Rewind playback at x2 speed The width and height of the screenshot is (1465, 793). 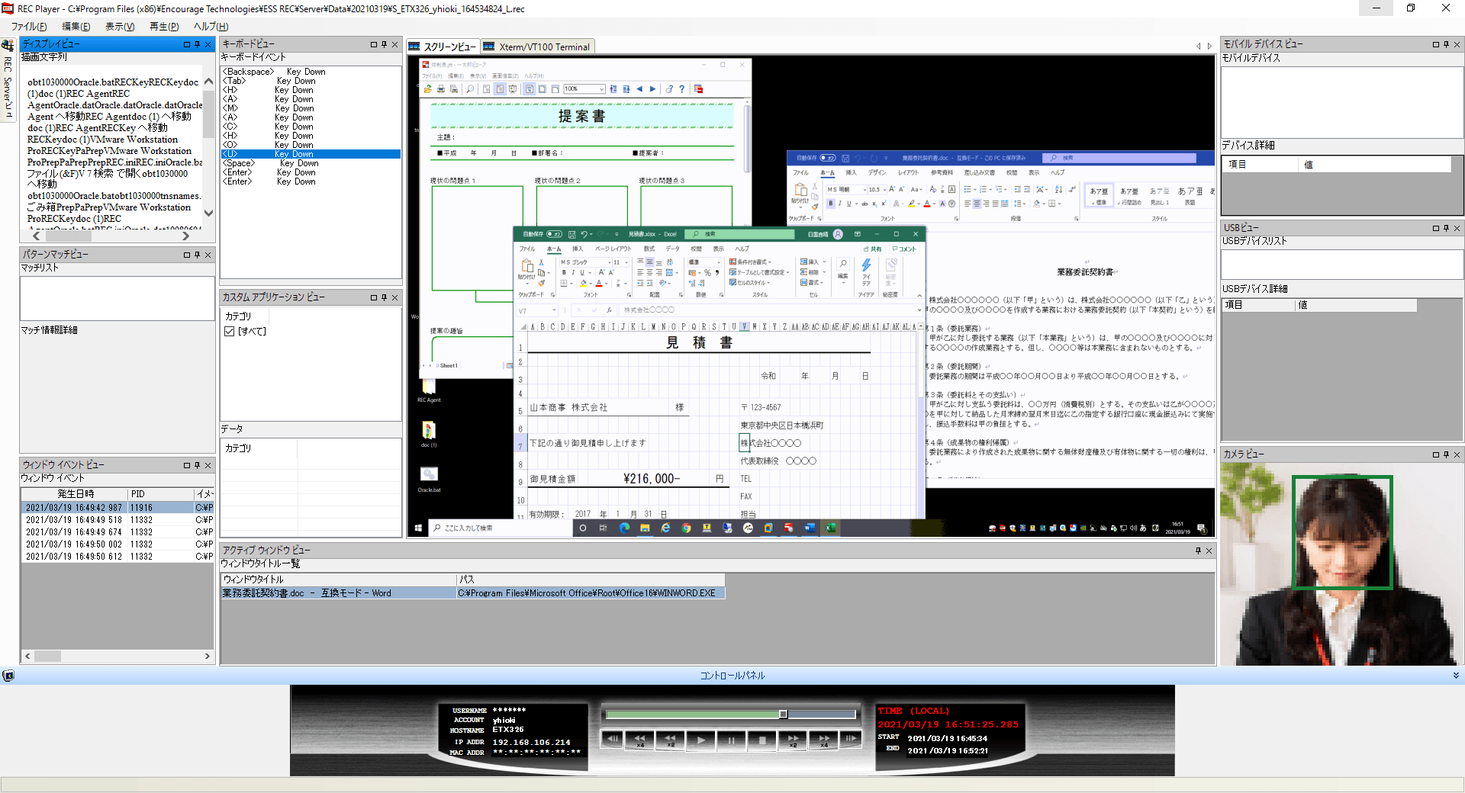pyautogui.click(x=670, y=739)
